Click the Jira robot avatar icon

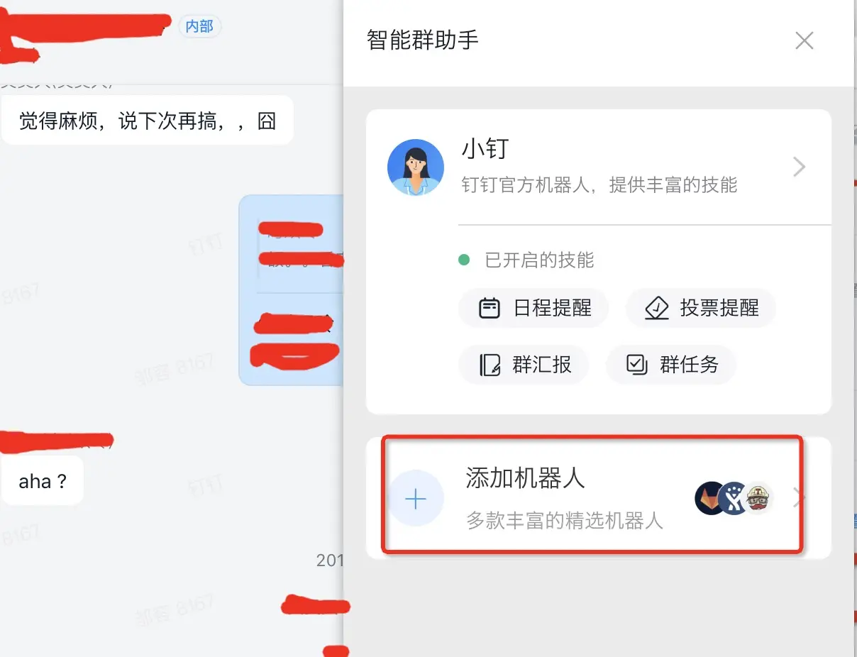[734, 498]
